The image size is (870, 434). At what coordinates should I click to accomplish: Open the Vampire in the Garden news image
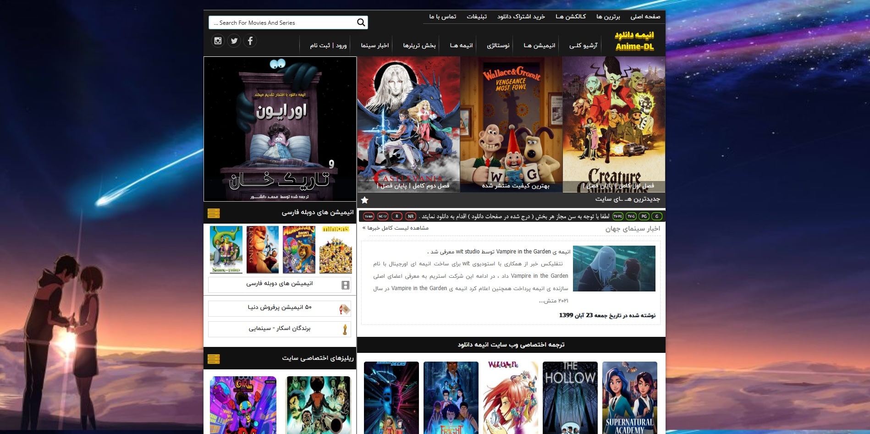[x=614, y=269]
